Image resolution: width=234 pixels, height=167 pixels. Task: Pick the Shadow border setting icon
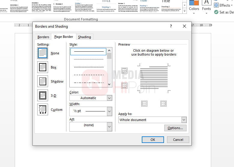(43, 81)
